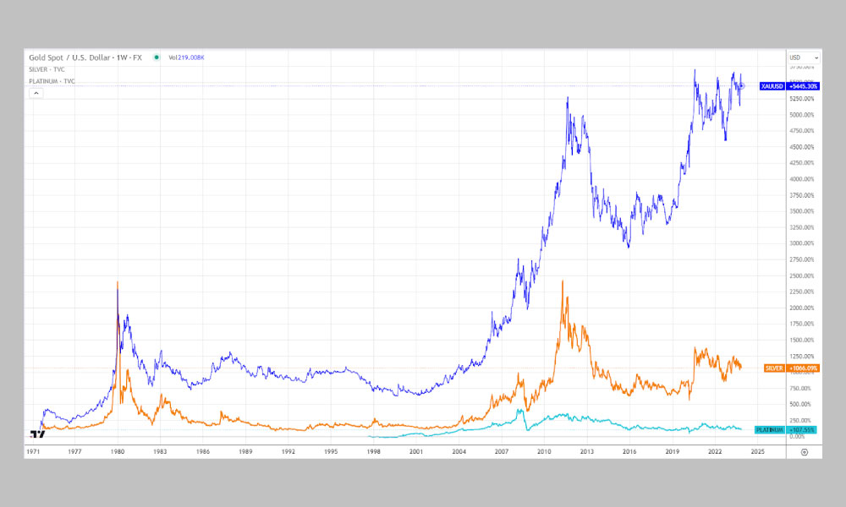The height and width of the screenshot is (507, 846).
Task: Click the green market status dot
Action: click(156, 57)
